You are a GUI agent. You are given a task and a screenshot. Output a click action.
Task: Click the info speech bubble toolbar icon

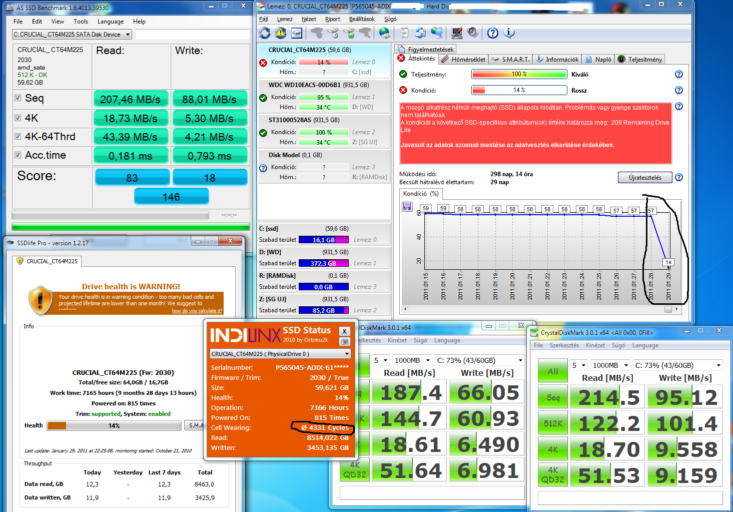click(x=509, y=33)
